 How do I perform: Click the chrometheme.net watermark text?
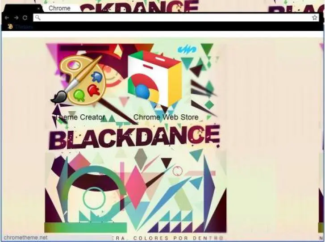click(25, 238)
